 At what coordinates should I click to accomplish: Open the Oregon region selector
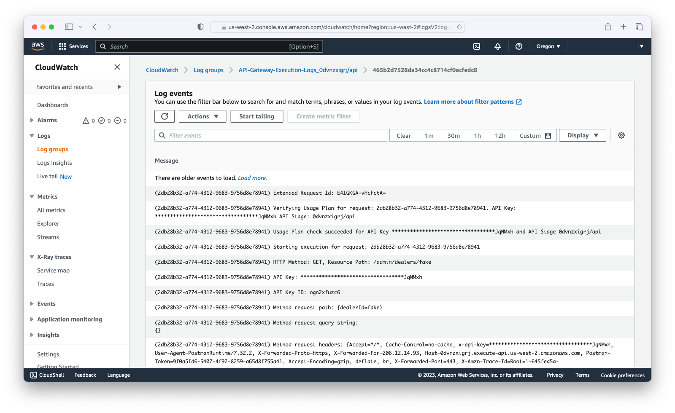click(548, 46)
